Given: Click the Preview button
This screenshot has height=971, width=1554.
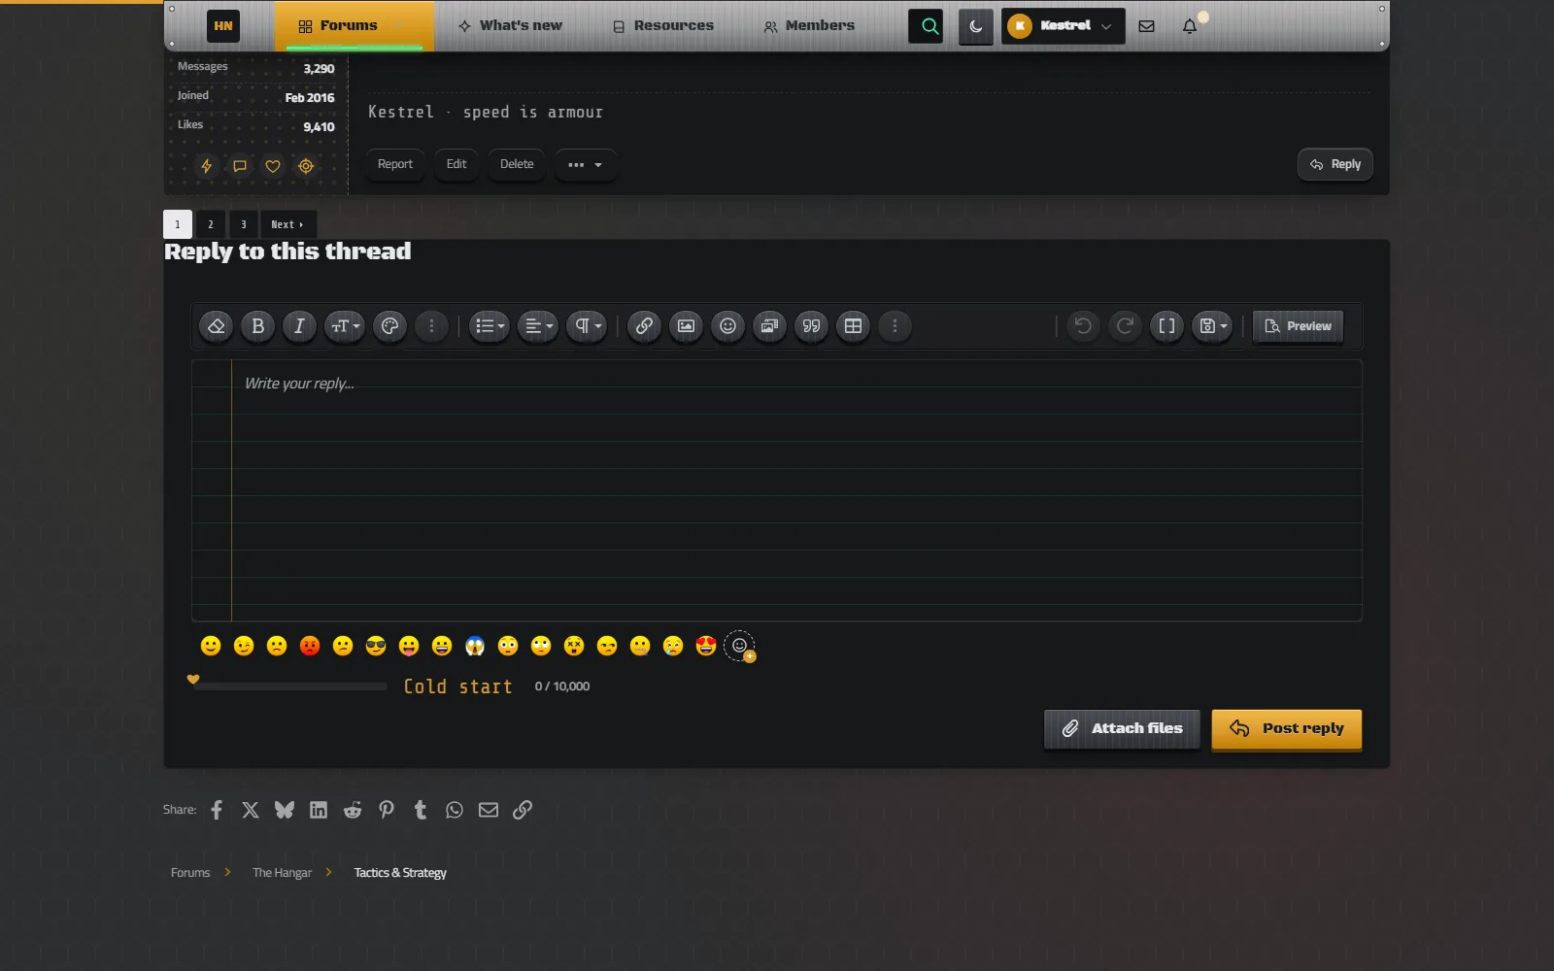Looking at the screenshot, I should (x=1298, y=326).
